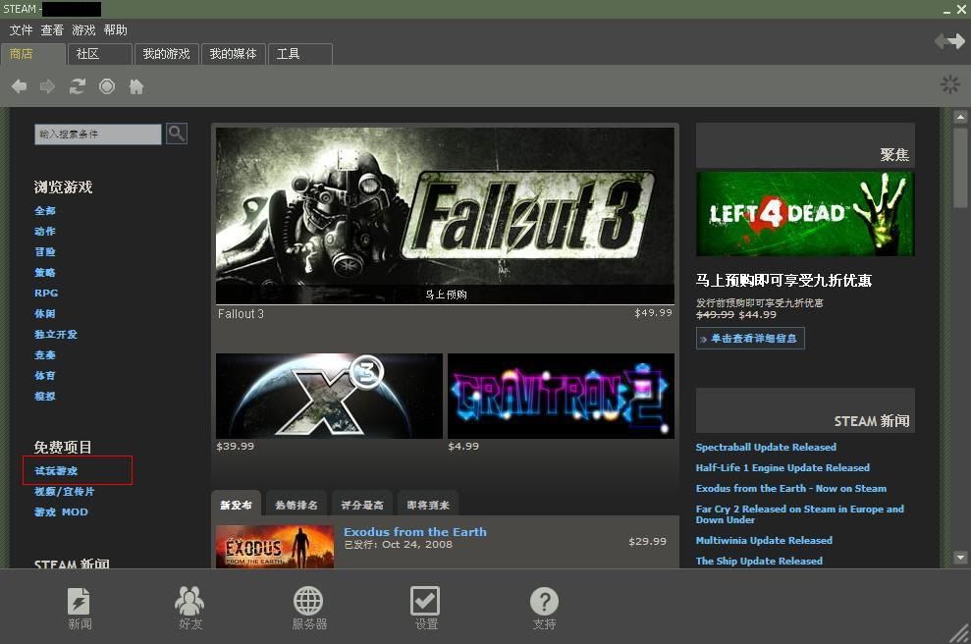
Task: Minimize the Steam window
Action: [946, 11]
